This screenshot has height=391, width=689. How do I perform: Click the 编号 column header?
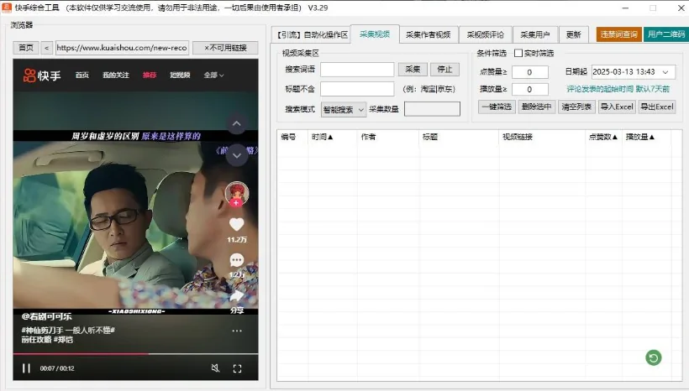[288, 137]
